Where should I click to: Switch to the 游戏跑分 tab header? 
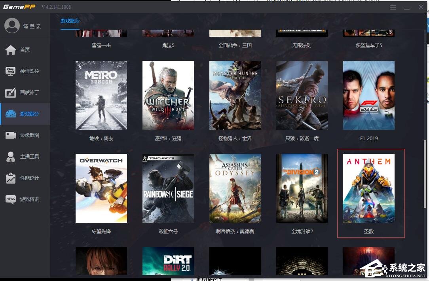pyautogui.click(x=70, y=21)
